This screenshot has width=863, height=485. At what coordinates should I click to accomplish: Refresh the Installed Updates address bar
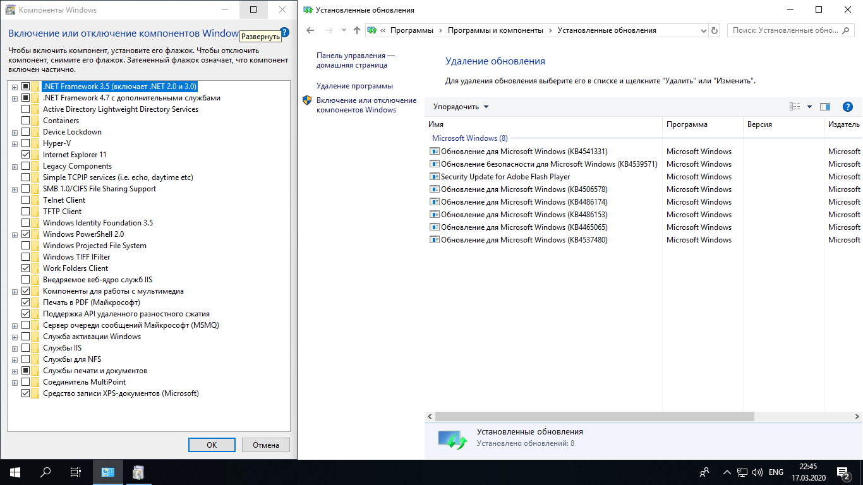(x=715, y=30)
